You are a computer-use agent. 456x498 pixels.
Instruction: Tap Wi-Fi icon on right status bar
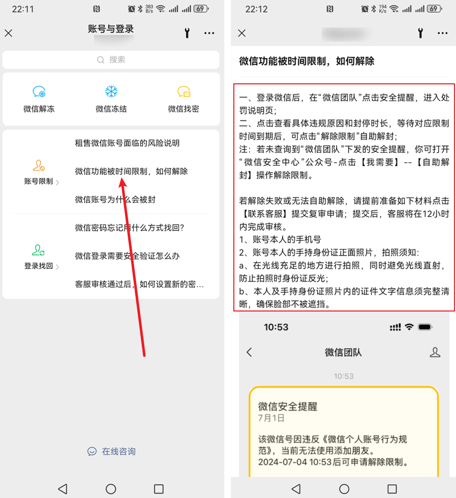pyautogui.click(x=394, y=9)
